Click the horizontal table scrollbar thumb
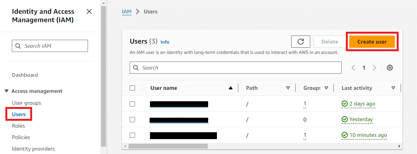Viewport: 417px width, 154px height. pos(168,146)
